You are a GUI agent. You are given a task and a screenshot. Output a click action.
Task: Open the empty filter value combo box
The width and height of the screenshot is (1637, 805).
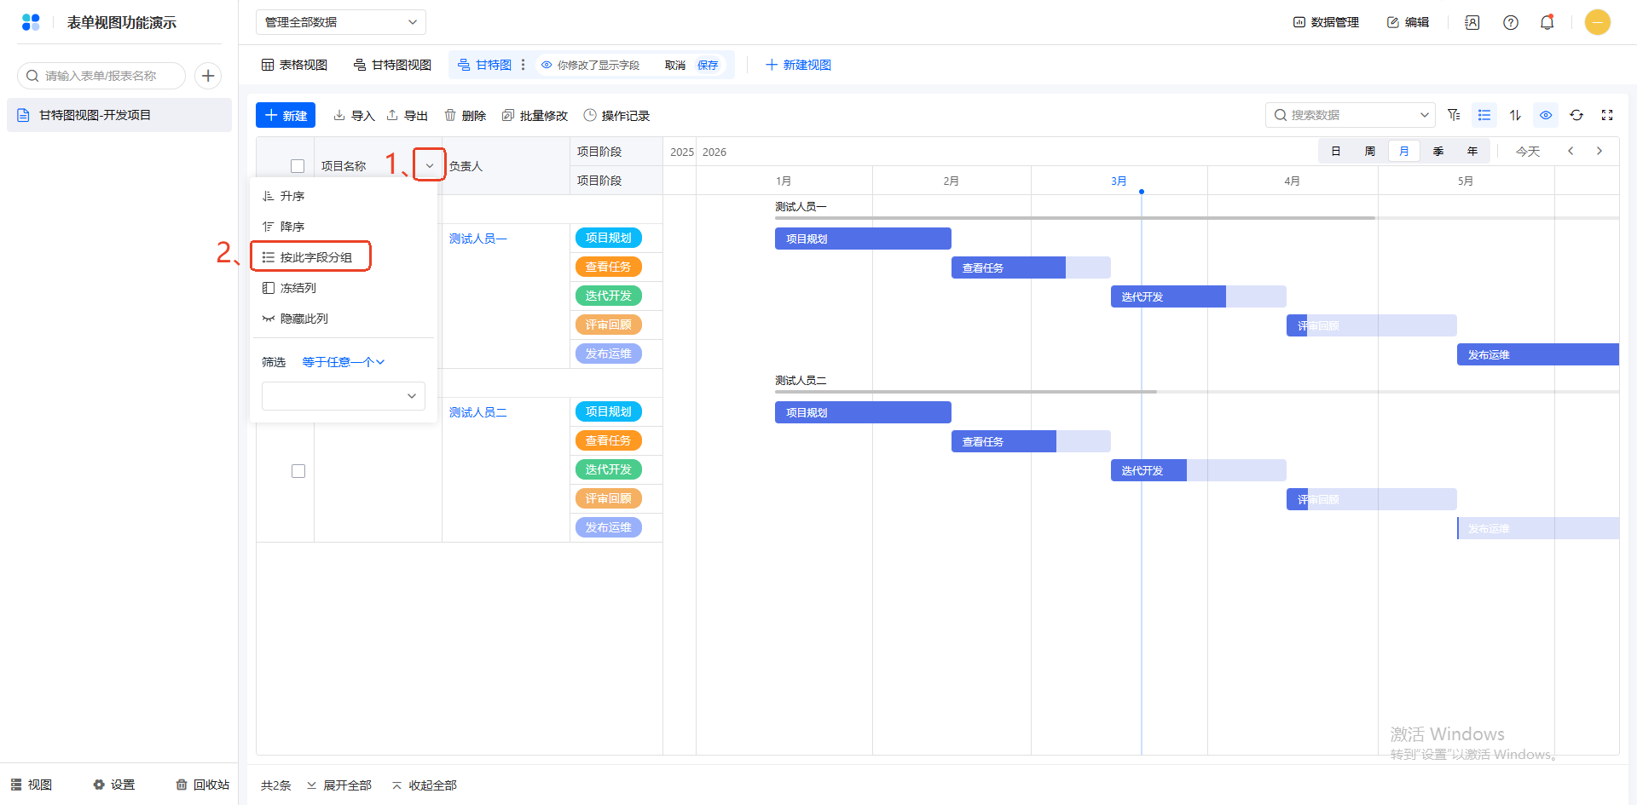click(343, 396)
